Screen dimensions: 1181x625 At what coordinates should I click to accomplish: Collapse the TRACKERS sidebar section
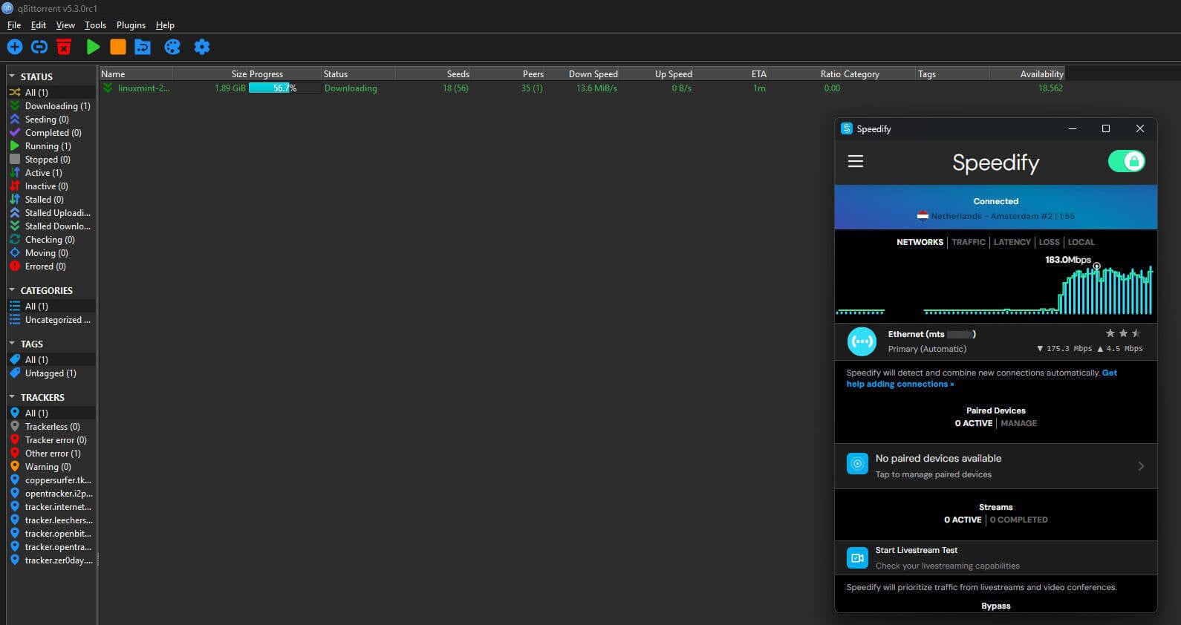(12, 397)
